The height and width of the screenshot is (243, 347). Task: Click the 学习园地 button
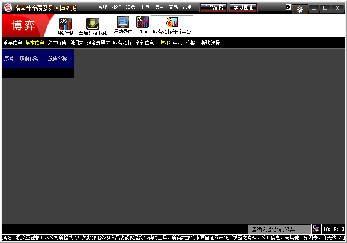[243, 8]
